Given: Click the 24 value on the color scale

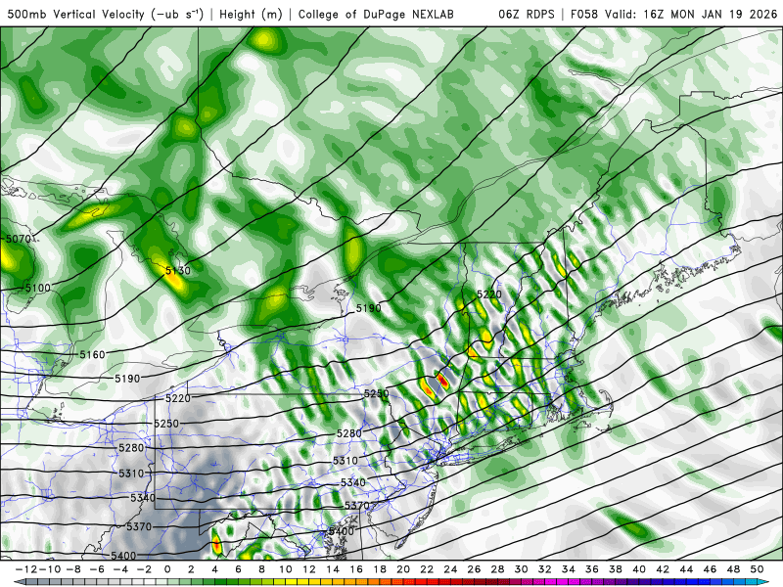Looking at the screenshot, I should tap(450, 569).
